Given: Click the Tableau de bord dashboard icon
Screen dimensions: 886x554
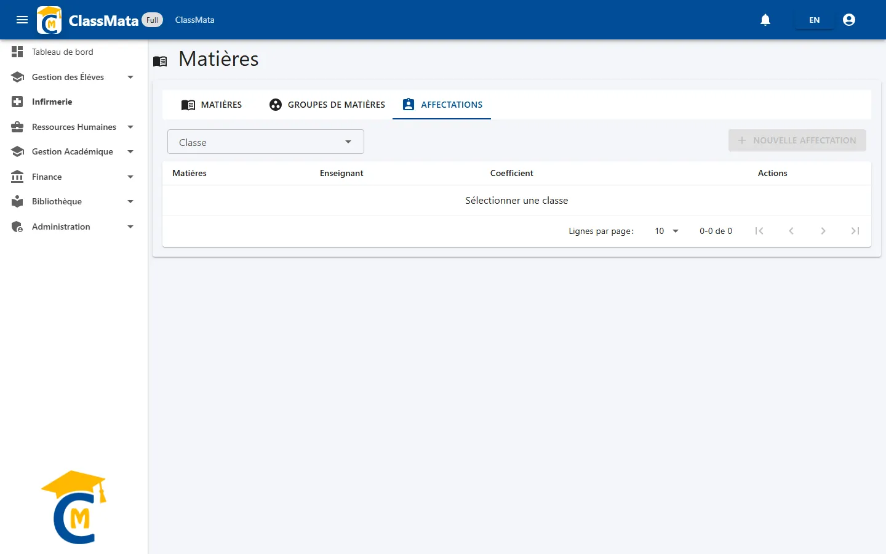Looking at the screenshot, I should coord(17,52).
